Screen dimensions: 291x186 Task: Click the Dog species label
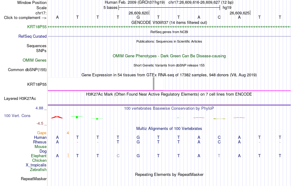[43, 151]
